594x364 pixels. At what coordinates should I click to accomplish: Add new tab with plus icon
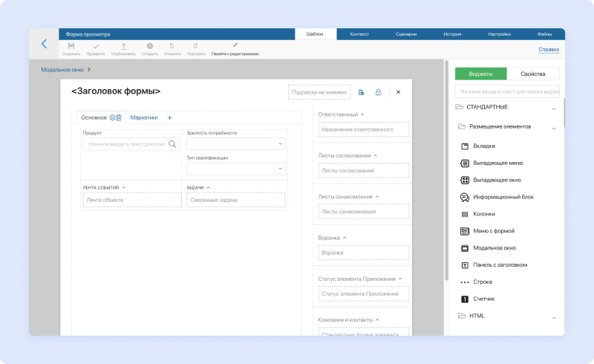[x=169, y=117]
